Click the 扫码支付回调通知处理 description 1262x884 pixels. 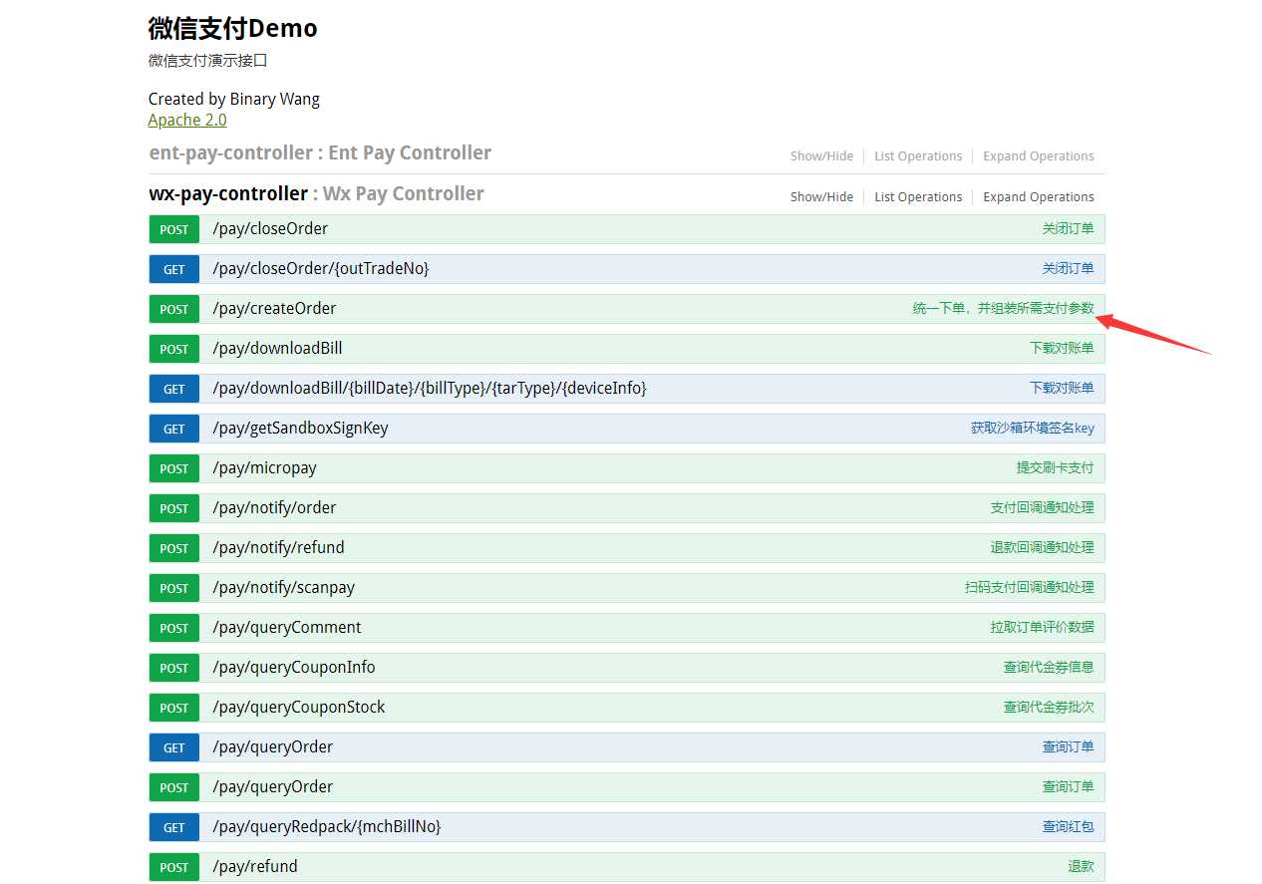pyautogui.click(x=1030, y=588)
